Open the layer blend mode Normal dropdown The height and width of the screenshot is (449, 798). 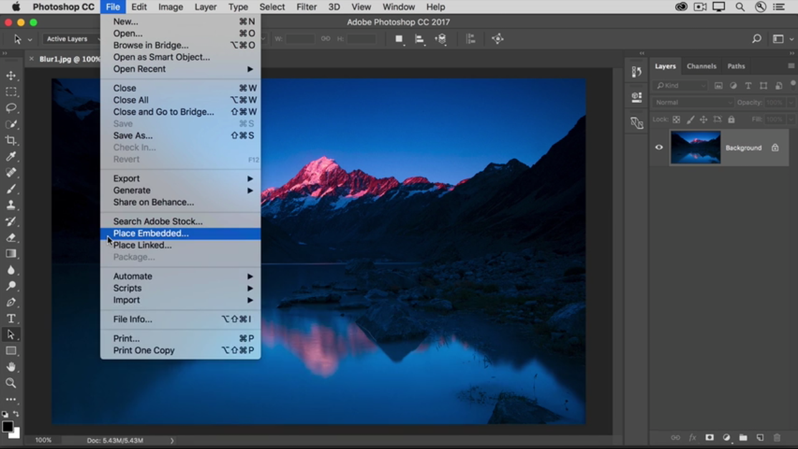(x=693, y=102)
